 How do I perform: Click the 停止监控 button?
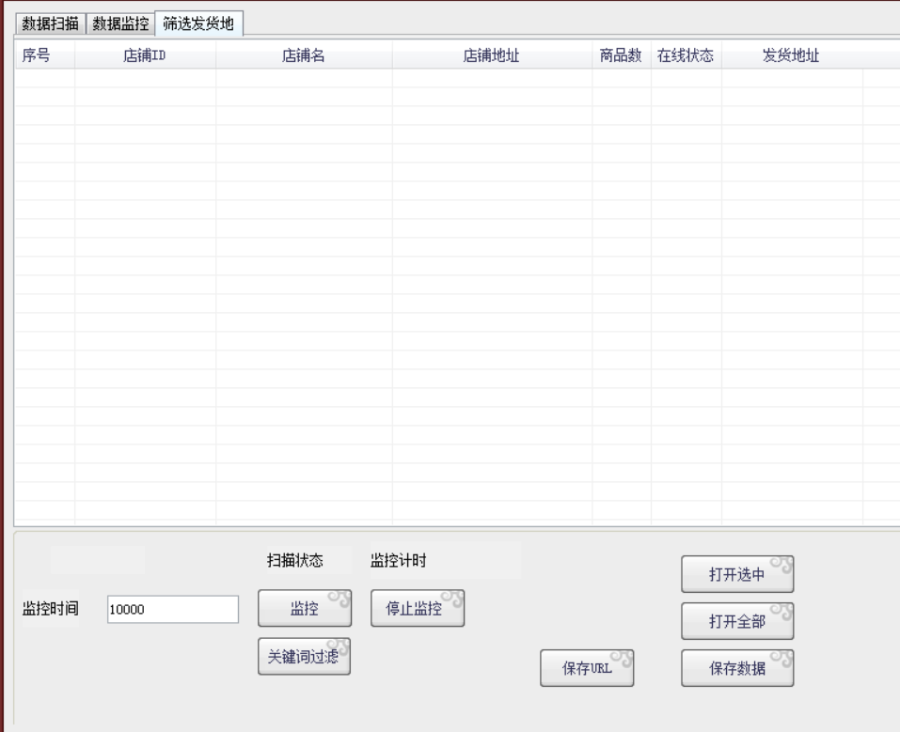pyautogui.click(x=418, y=609)
